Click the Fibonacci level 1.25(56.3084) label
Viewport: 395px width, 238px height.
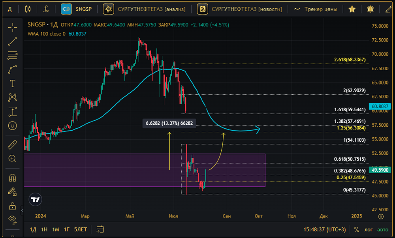pos(351,128)
